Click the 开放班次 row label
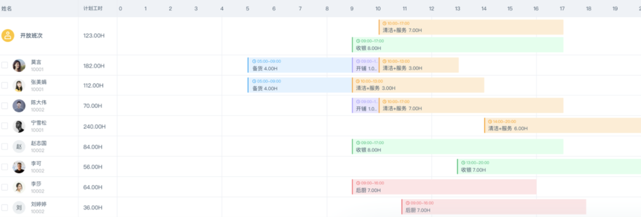The width and height of the screenshot is (641, 217). click(31, 36)
